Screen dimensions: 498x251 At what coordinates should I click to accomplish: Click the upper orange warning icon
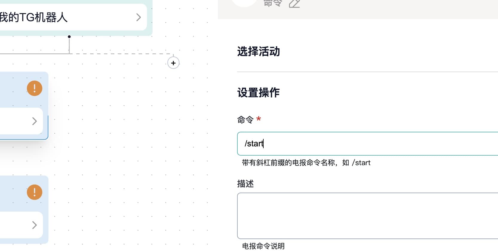(35, 88)
